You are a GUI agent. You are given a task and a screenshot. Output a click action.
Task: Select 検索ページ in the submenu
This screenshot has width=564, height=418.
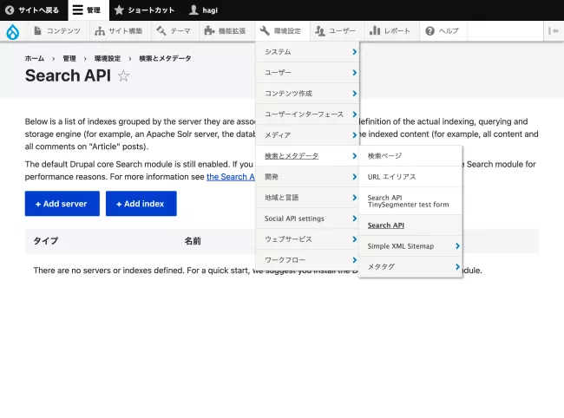tap(410, 156)
